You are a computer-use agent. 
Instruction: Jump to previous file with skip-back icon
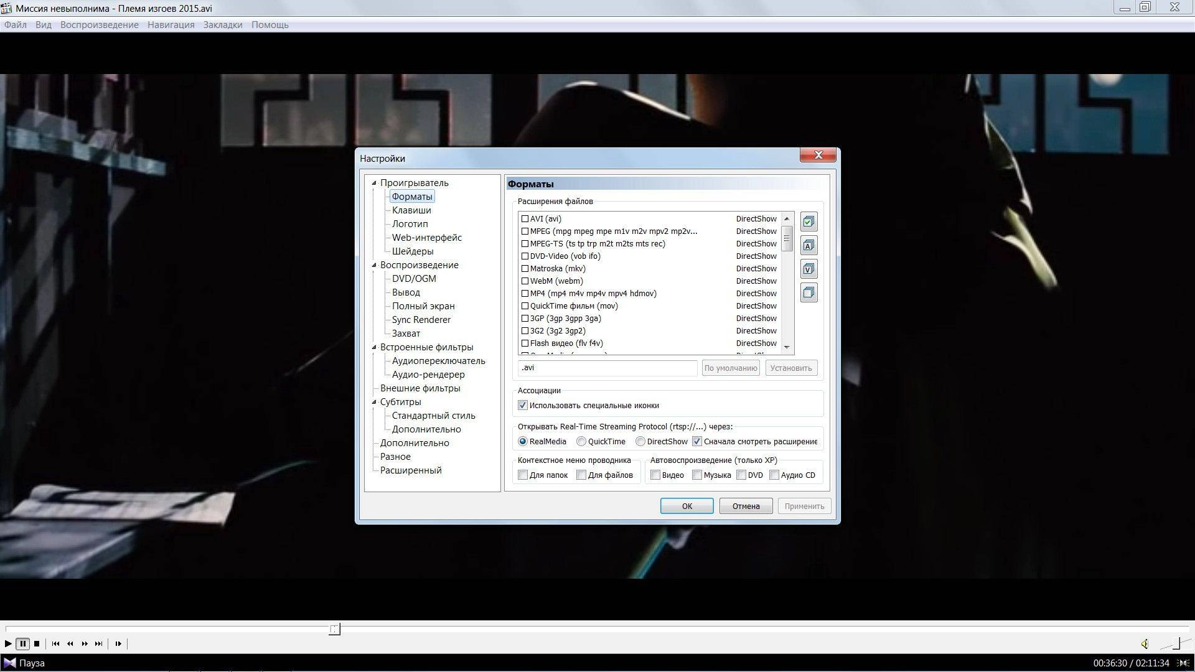(55, 644)
